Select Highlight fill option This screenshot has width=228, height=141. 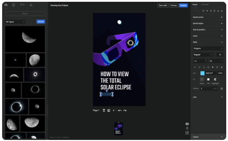(215, 80)
